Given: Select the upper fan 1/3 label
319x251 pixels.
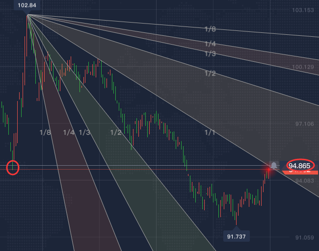Looking at the screenshot, I should 210,53.
